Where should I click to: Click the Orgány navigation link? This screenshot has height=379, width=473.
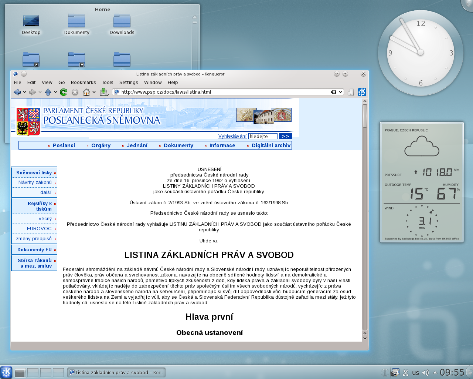click(x=101, y=145)
